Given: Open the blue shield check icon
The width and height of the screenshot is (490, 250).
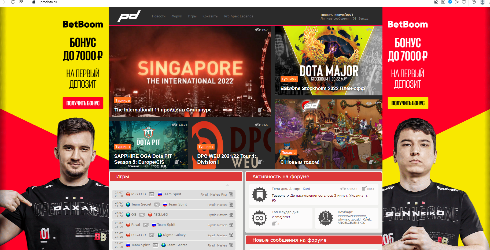Looking at the screenshot, I should coord(450,2).
